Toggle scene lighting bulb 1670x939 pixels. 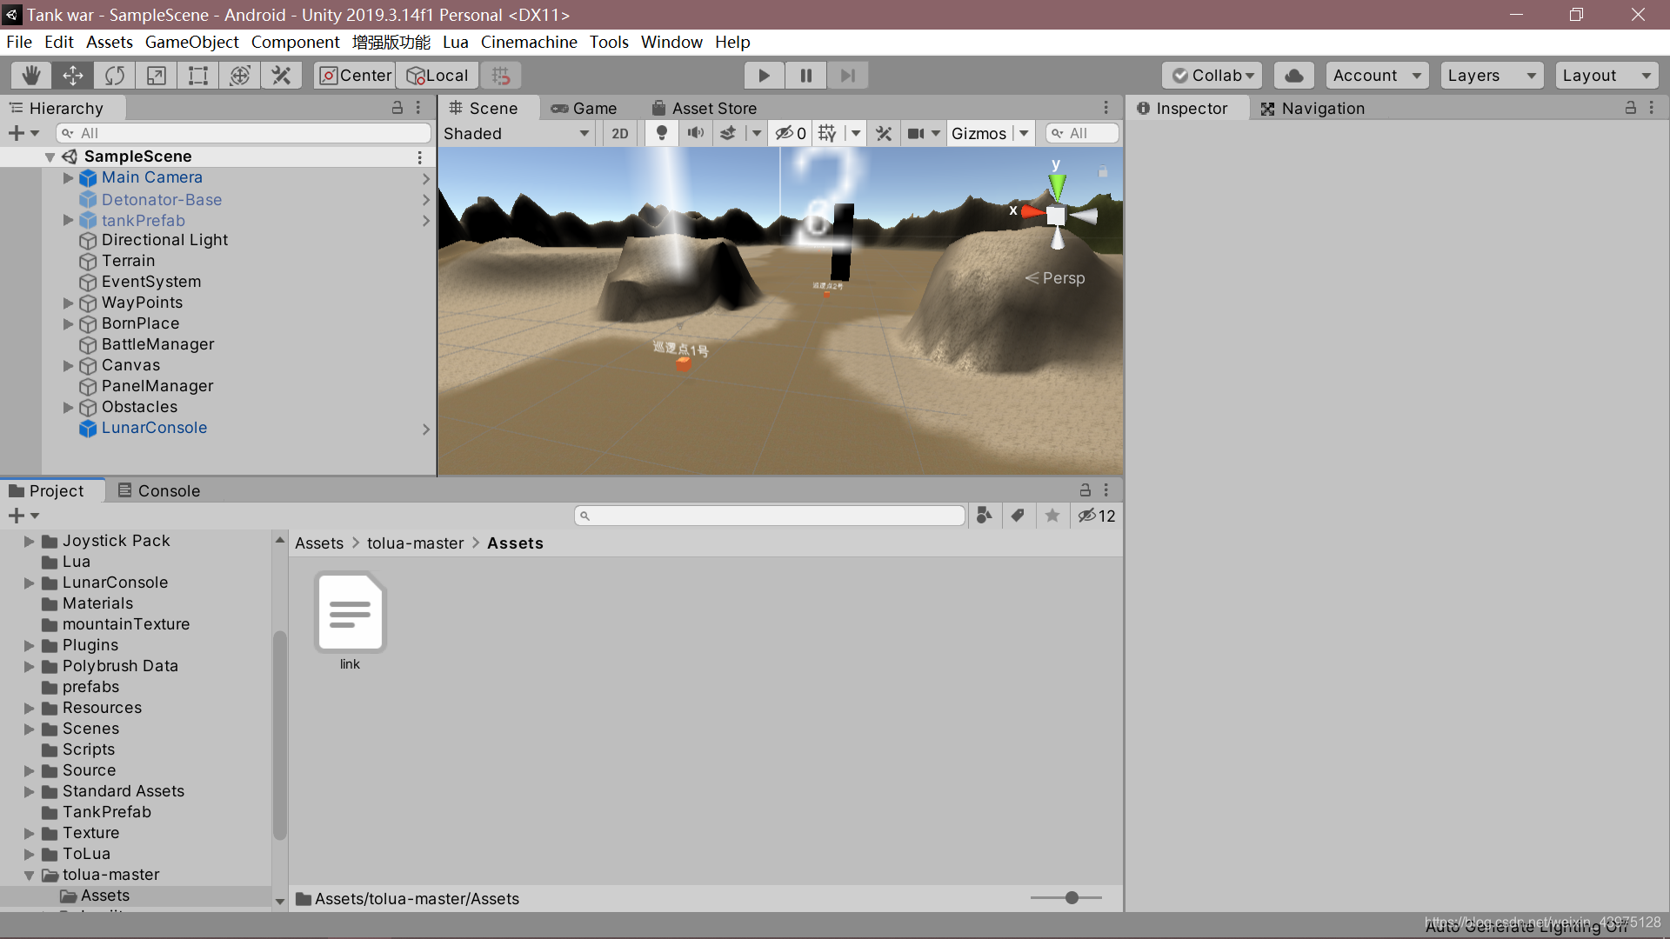pyautogui.click(x=662, y=133)
